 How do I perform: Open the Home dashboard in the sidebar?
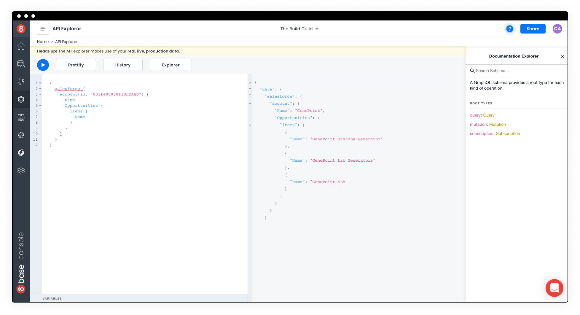pyautogui.click(x=21, y=46)
